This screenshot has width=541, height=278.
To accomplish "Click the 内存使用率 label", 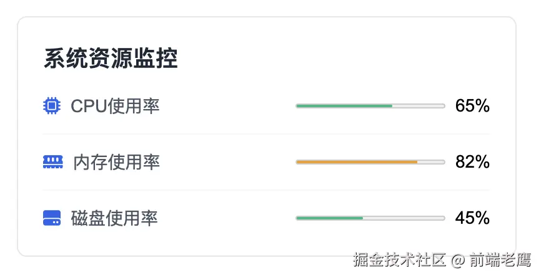I will coord(116,162).
